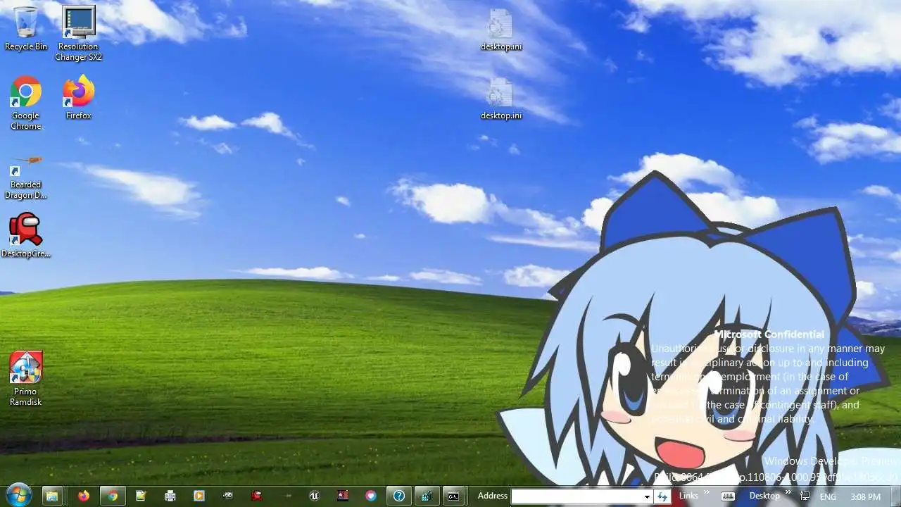Open the blue question mark help icon

[x=399, y=496]
